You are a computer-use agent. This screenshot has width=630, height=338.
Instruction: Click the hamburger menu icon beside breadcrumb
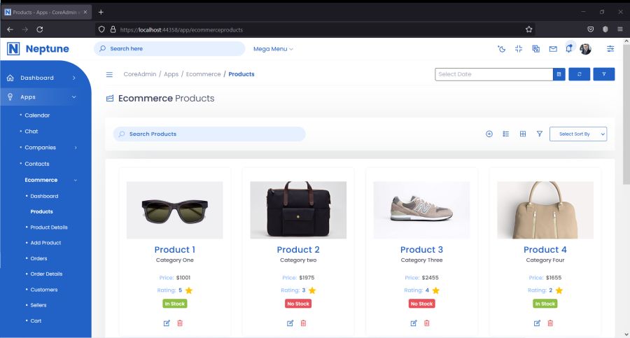pos(109,74)
